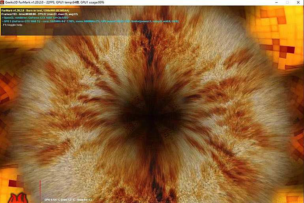Click the GPU 1 temperature readout at bottom
304x203 pixels.
tap(68, 200)
